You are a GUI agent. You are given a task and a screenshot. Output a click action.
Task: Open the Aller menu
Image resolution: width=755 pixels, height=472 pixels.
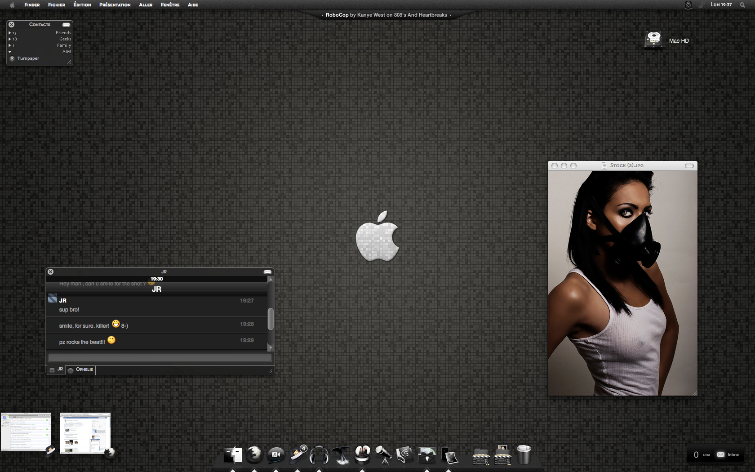[146, 4]
